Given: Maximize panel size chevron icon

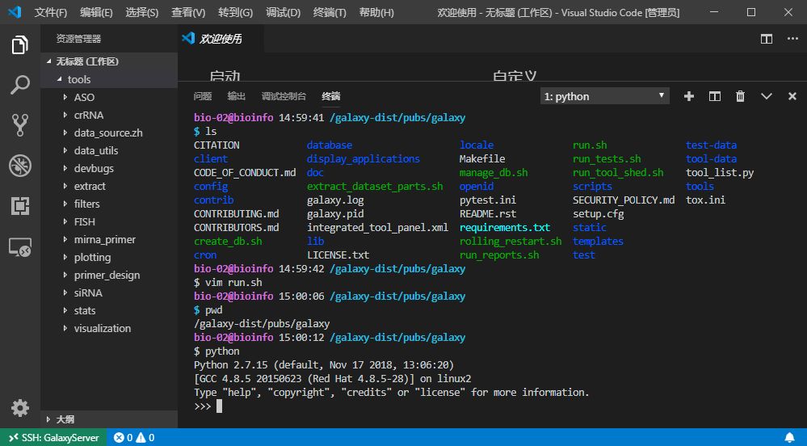Looking at the screenshot, I should [x=767, y=96].
